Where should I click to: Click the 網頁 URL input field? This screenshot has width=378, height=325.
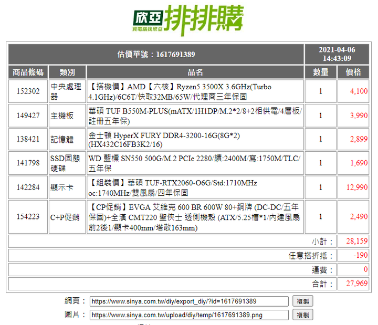tap(189, 301)
